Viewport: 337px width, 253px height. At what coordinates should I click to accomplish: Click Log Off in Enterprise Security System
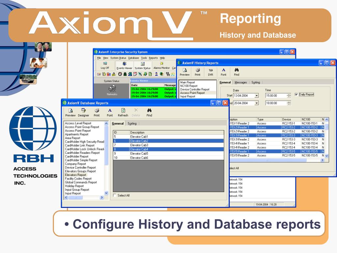(105, 66)
